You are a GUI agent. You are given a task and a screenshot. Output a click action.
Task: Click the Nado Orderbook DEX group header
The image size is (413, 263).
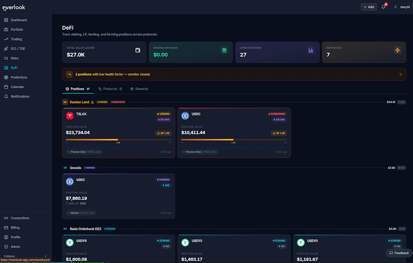pyautogui.click(x=234, y=229)
